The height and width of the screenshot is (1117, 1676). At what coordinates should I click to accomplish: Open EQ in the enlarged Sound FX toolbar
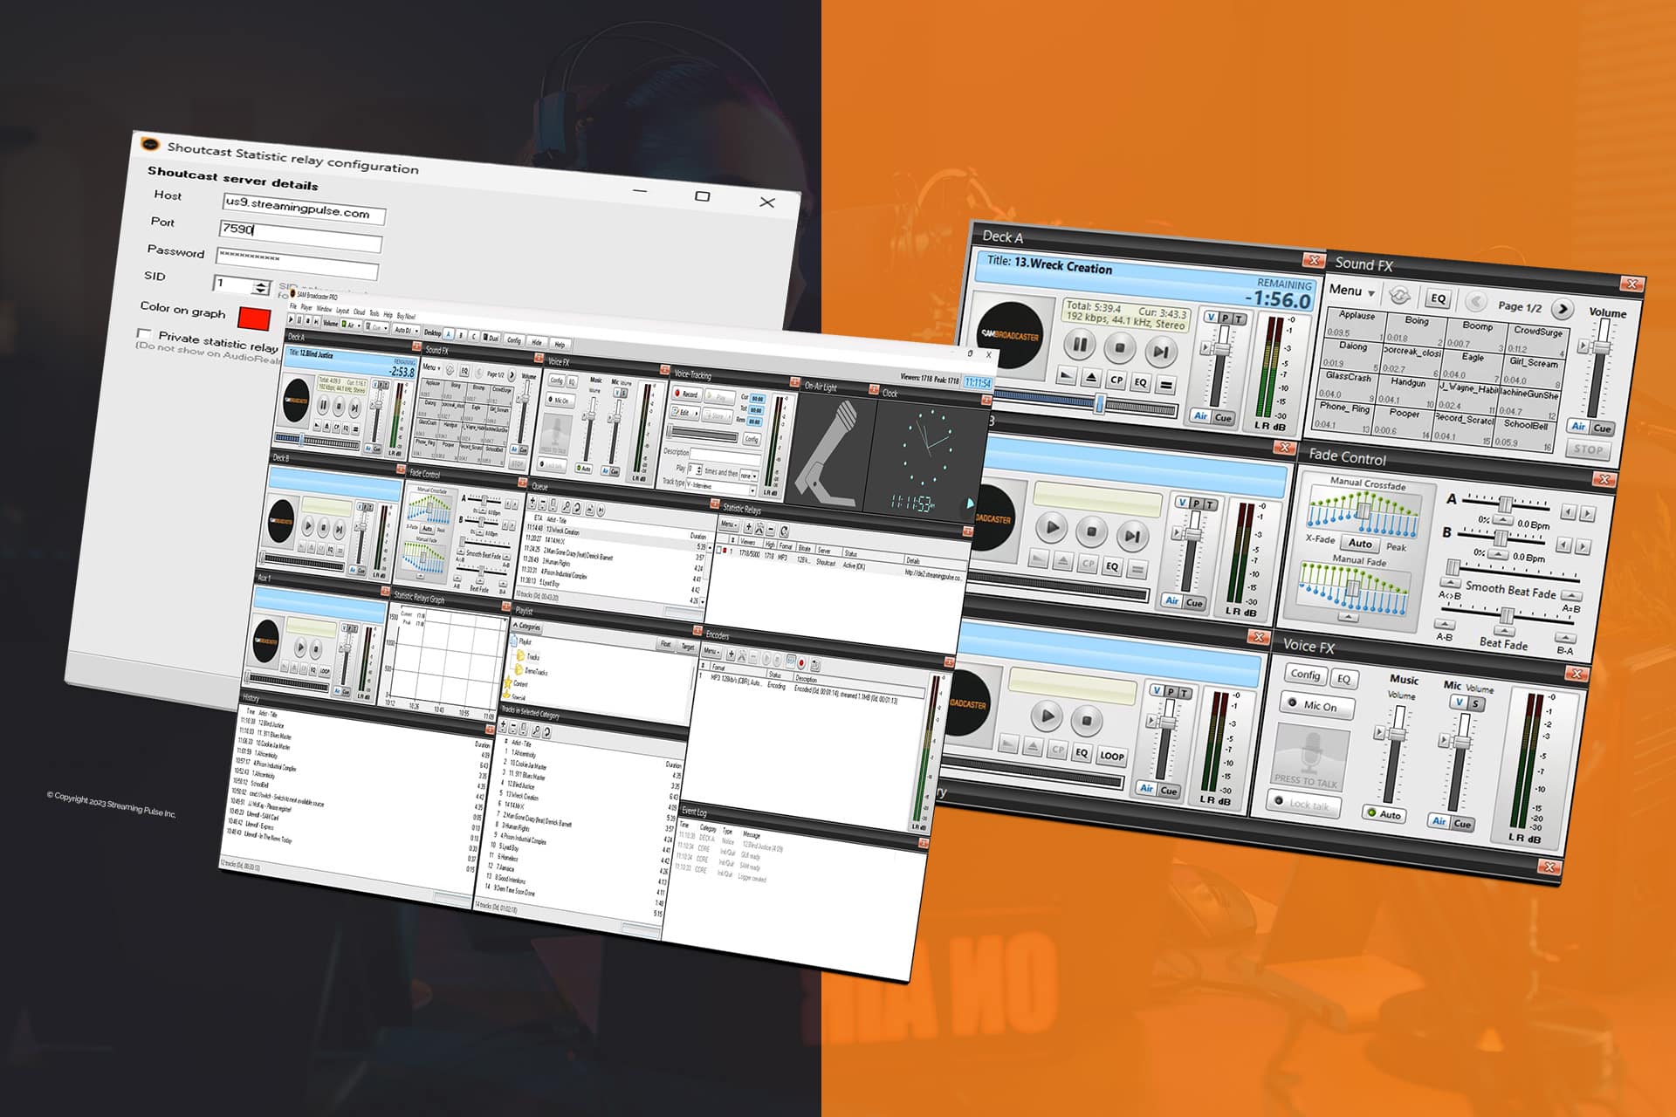coord(1438,298)
